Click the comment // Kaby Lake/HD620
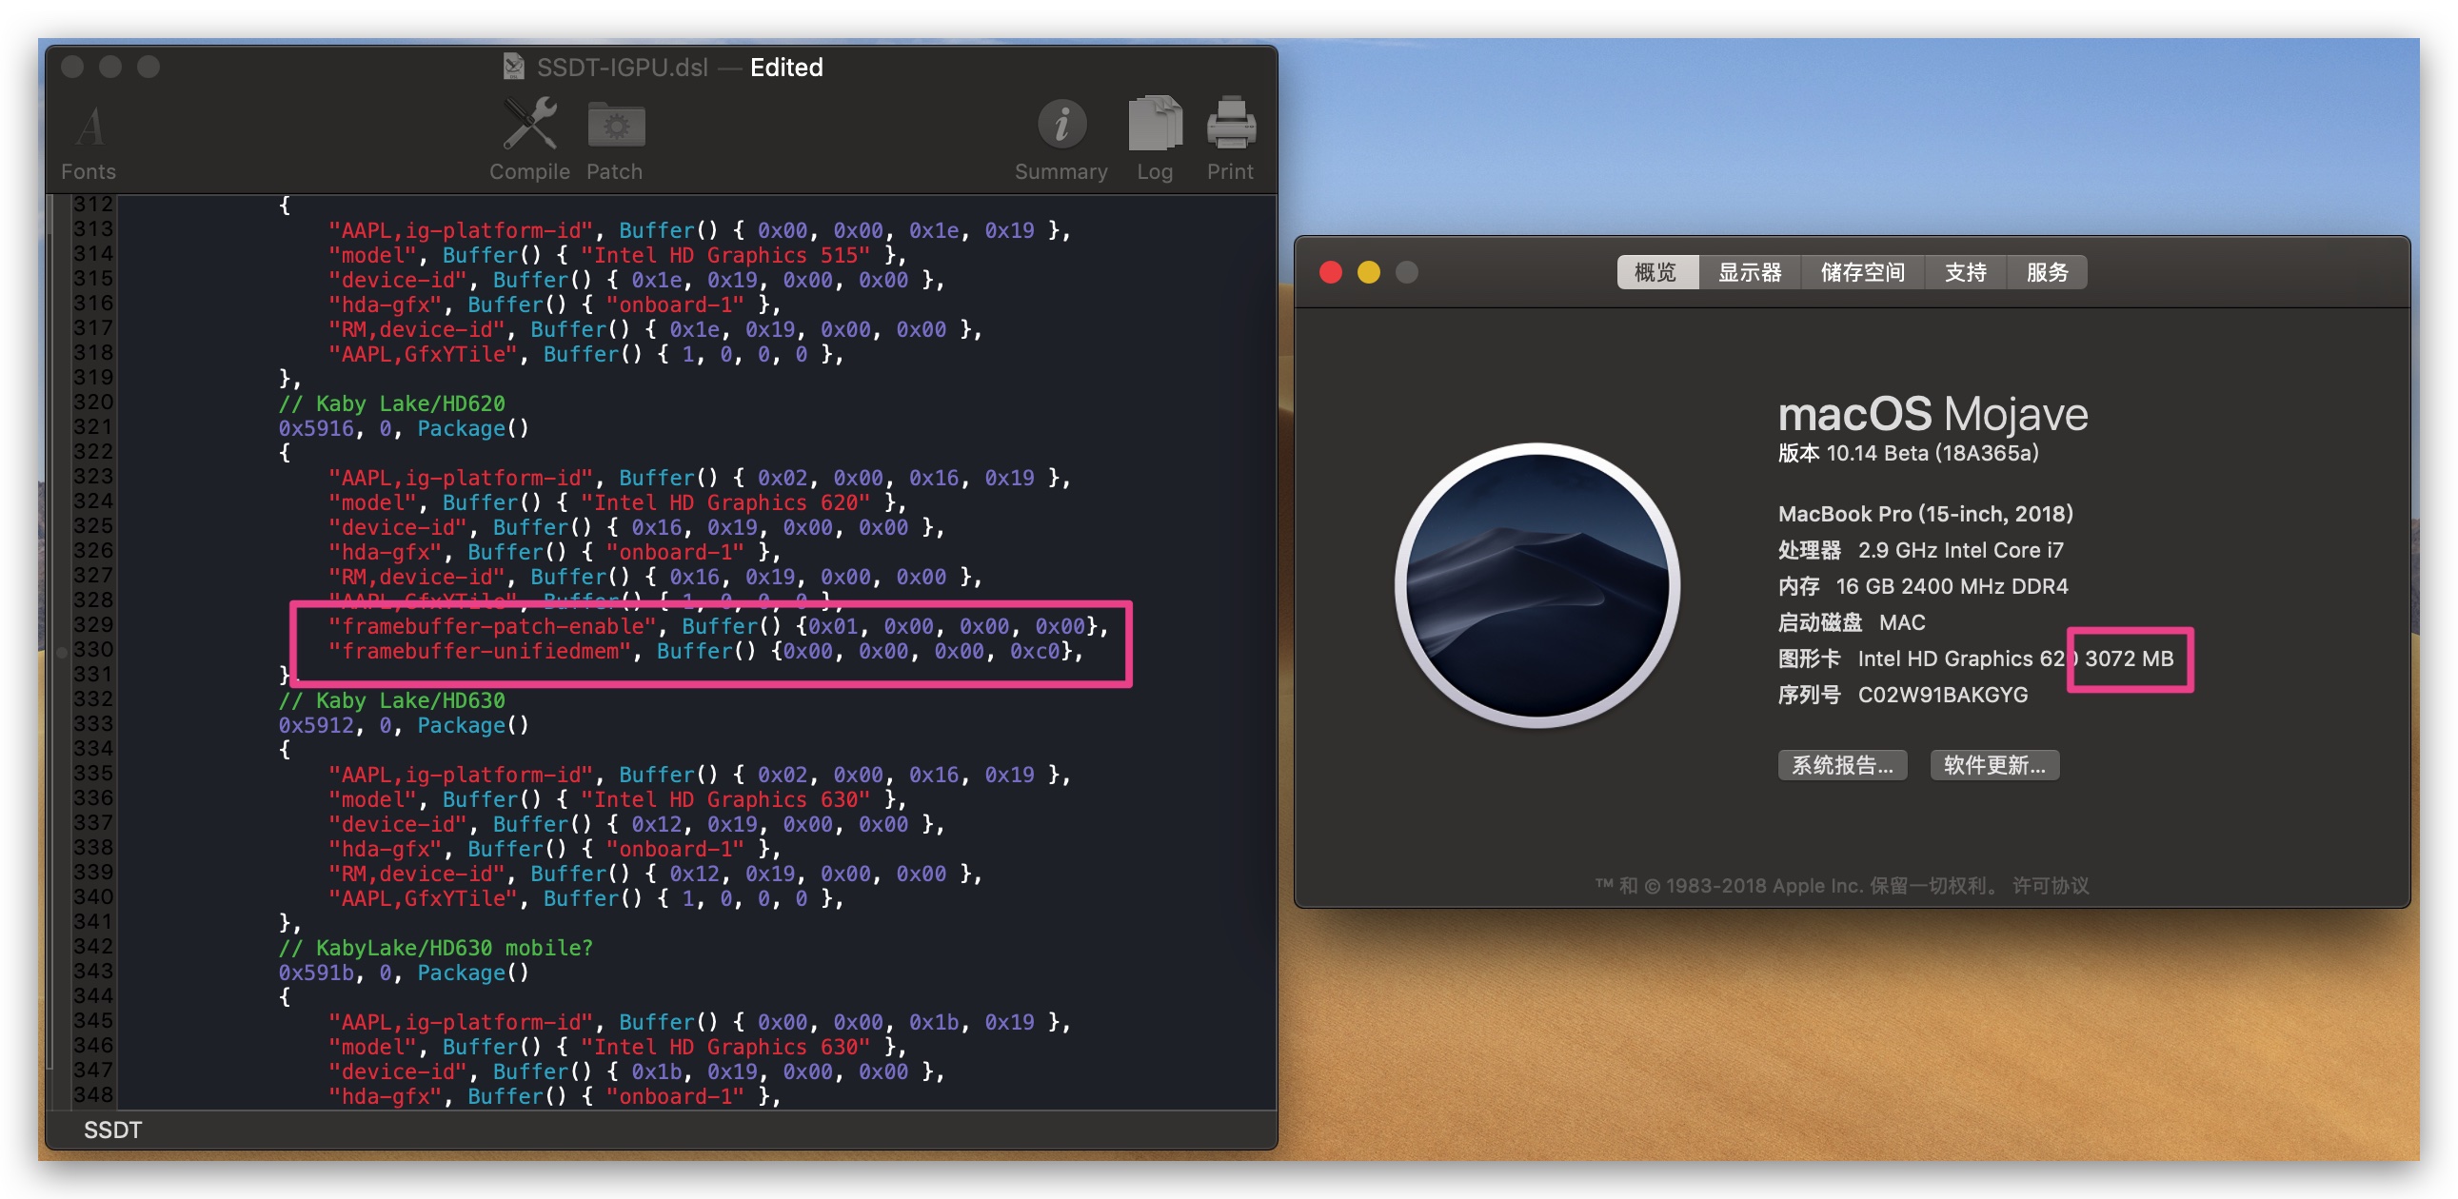 pyautogui.click(x=392, y=403)
